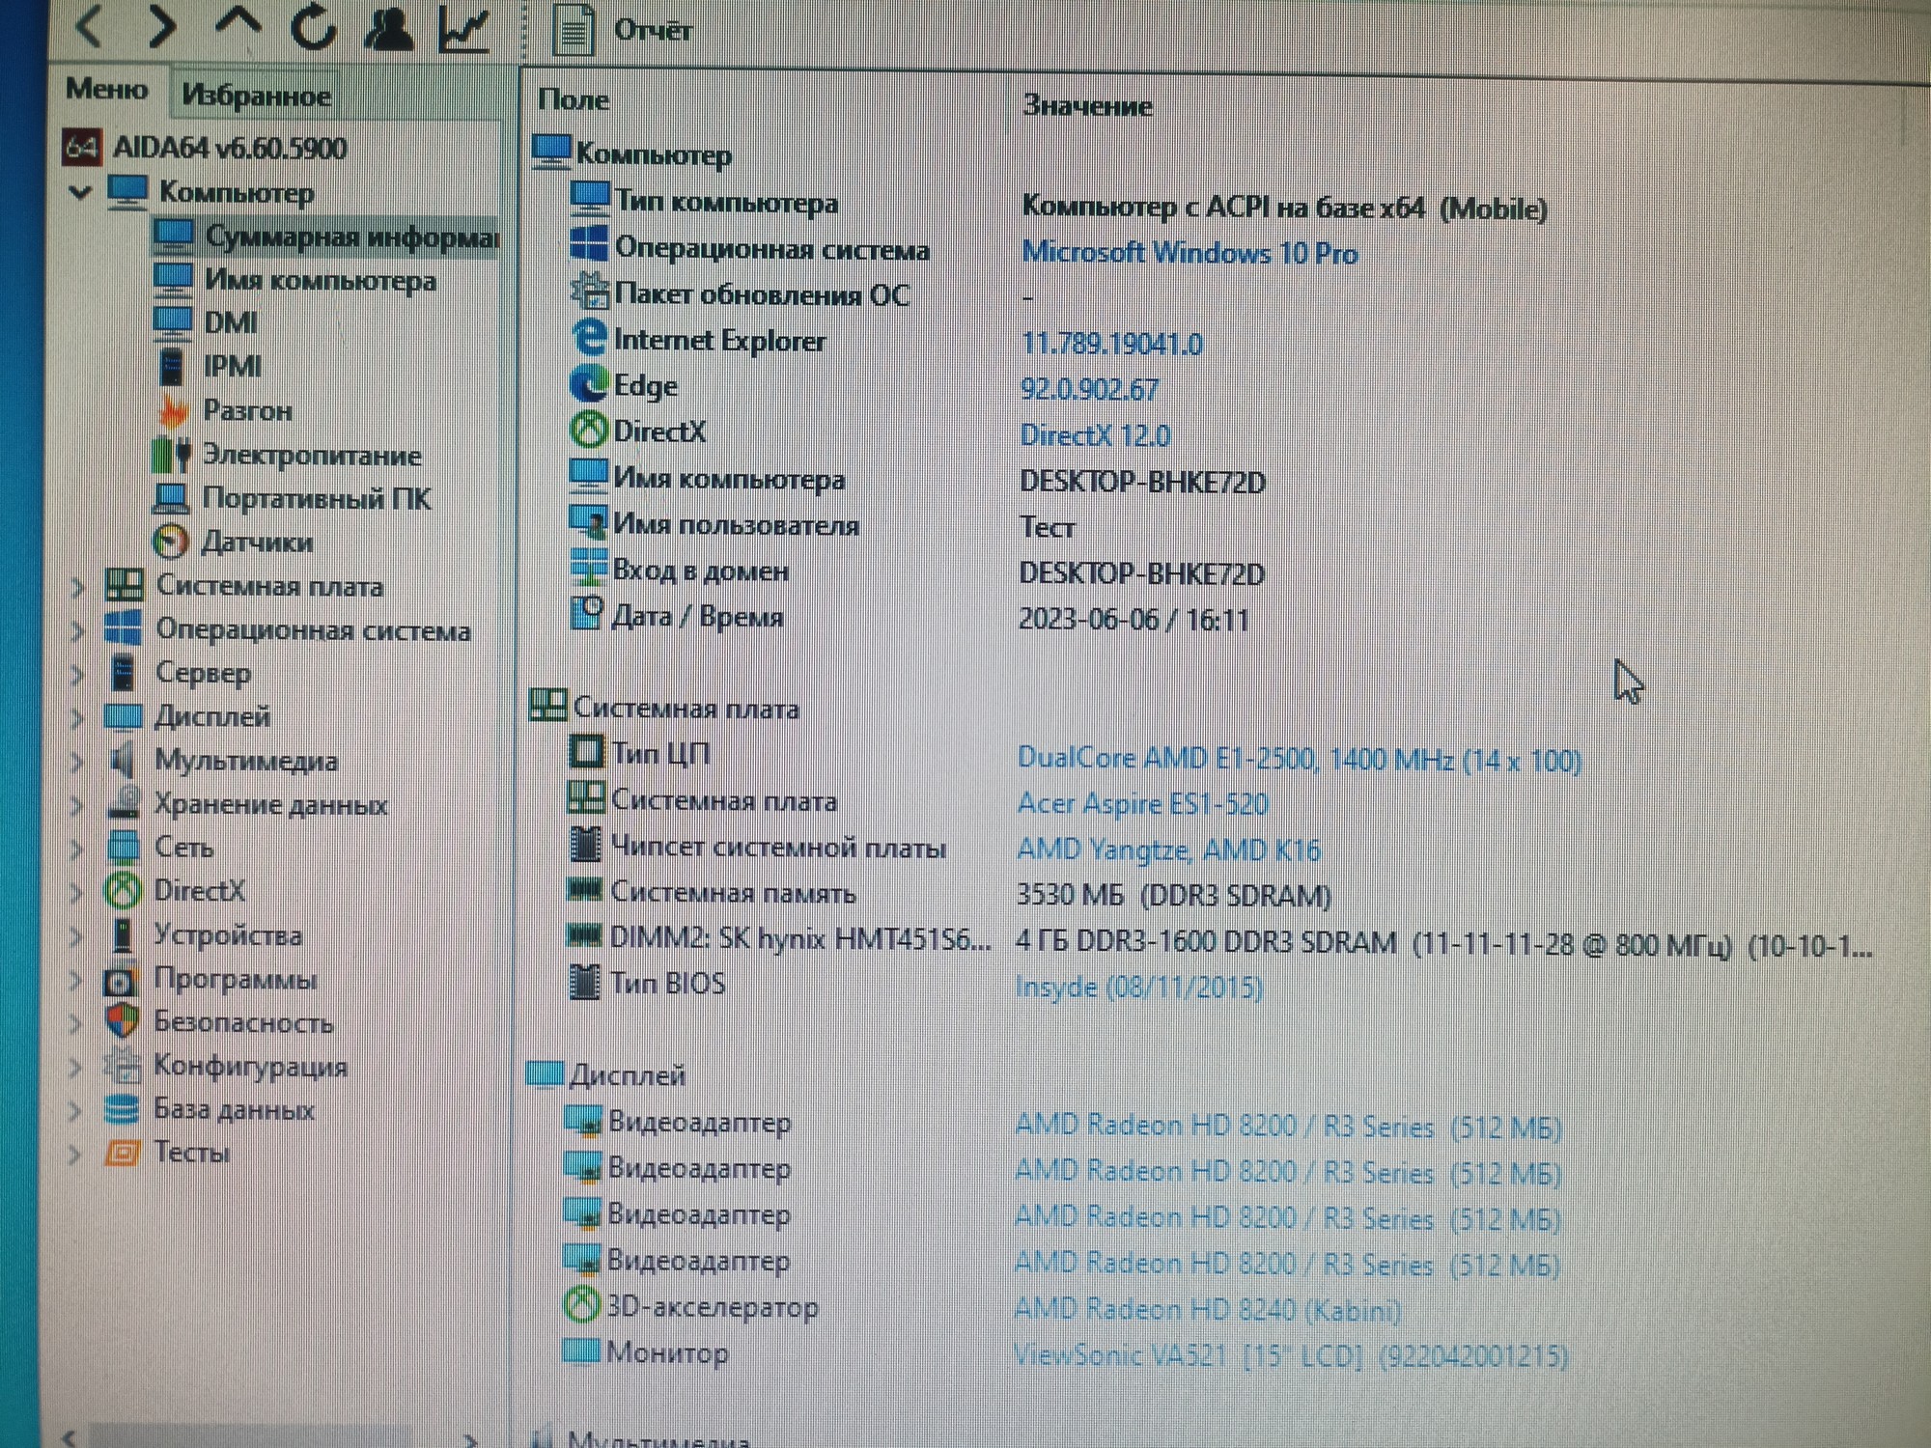Image resolution: width=1931 pixels, height=1448 pixels.
Task: Open the ViewSonic VA521 monitor link
Action: click(1290, 1355)
